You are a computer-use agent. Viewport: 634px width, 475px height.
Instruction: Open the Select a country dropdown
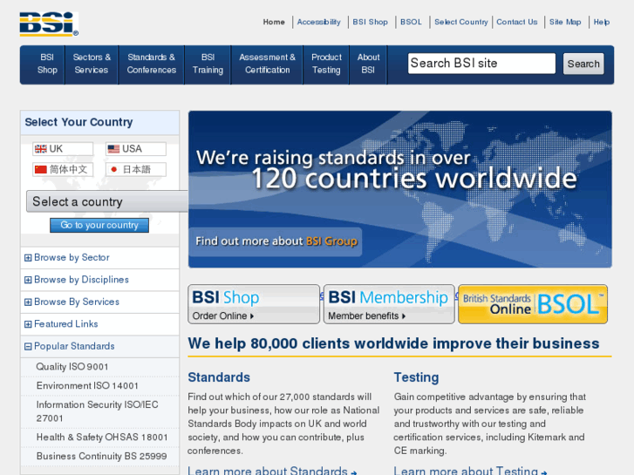[107, 201]
